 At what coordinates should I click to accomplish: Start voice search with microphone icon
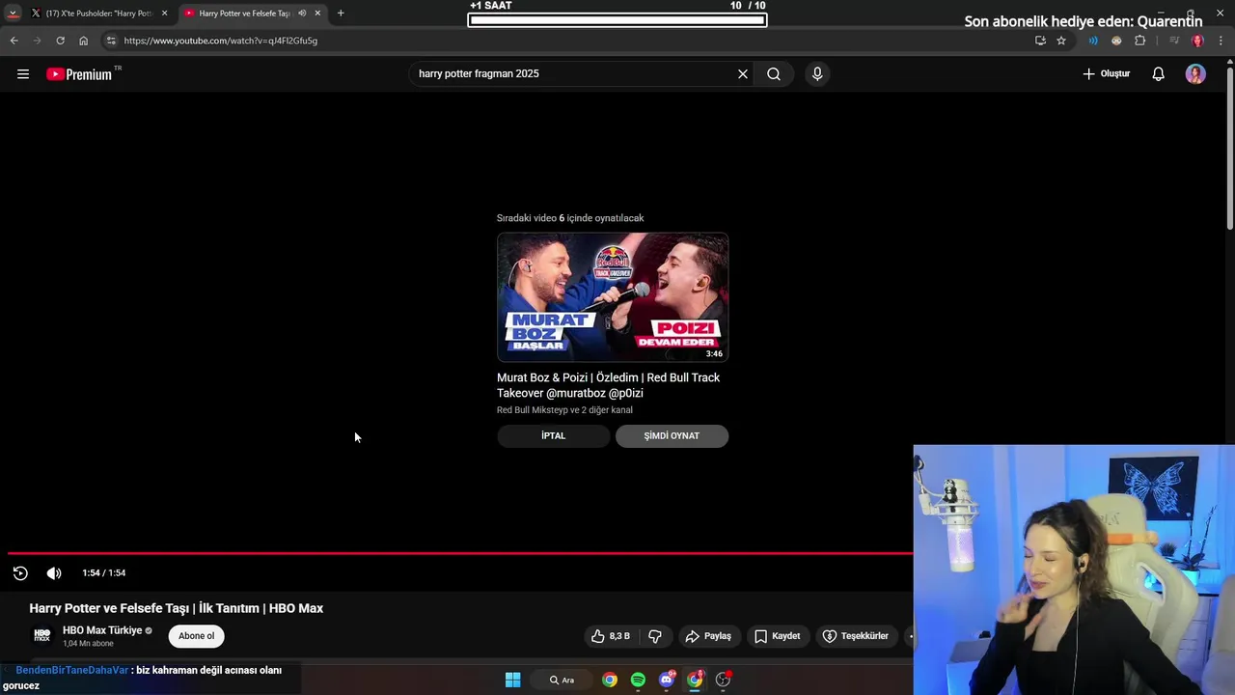[817, 73]
